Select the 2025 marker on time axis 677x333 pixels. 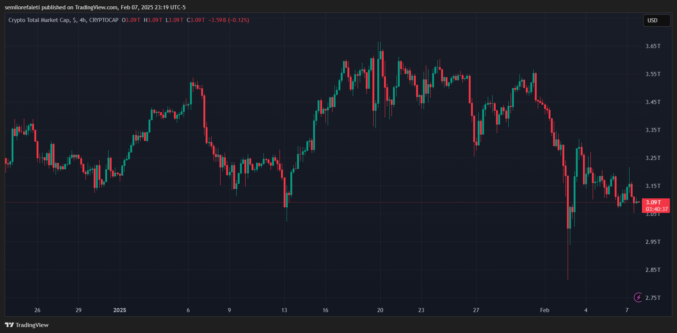tap(120, 310)
